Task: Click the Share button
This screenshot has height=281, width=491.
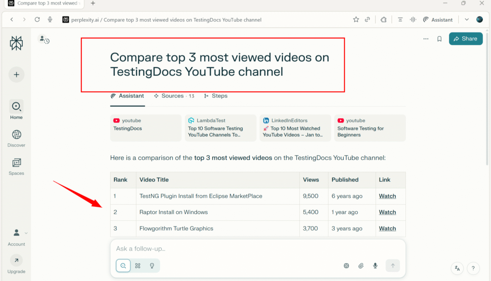Action: tap(466, 39)
